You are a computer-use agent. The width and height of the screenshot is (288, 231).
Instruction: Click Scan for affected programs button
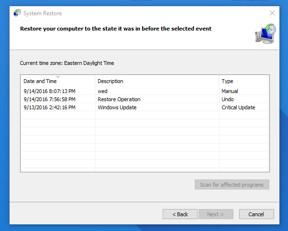click(232, 185)
